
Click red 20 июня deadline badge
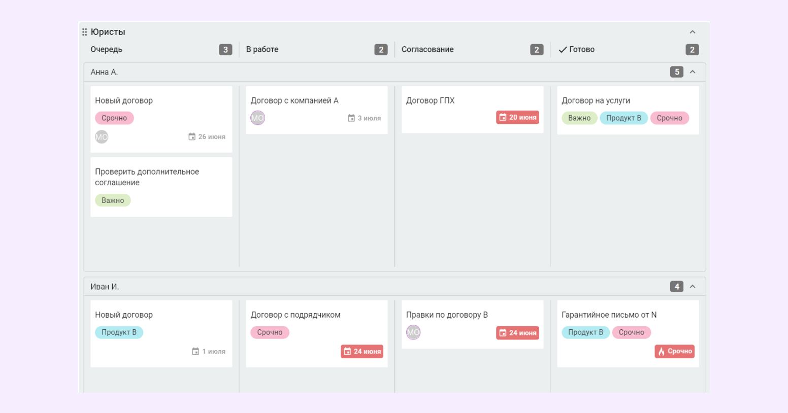pos(517,117)
